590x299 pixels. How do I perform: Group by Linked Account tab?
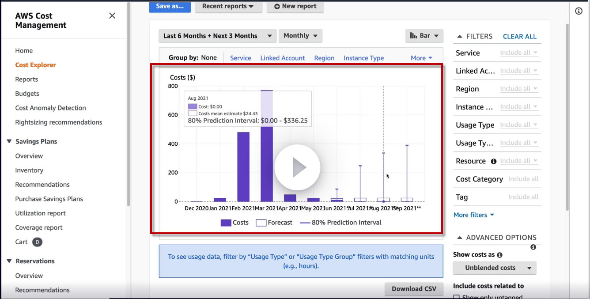[x=283, y=58]
